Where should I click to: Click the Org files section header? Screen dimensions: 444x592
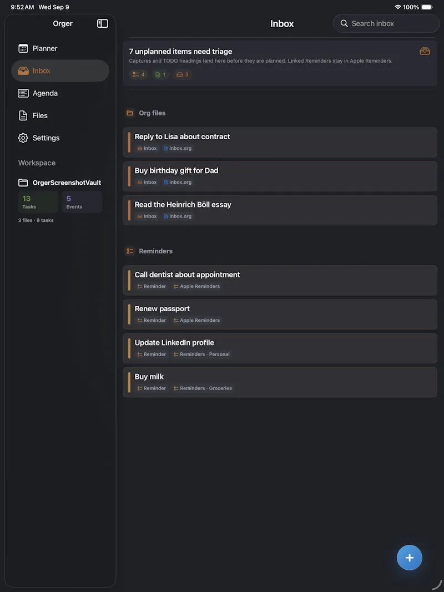[x=152, y=113]
